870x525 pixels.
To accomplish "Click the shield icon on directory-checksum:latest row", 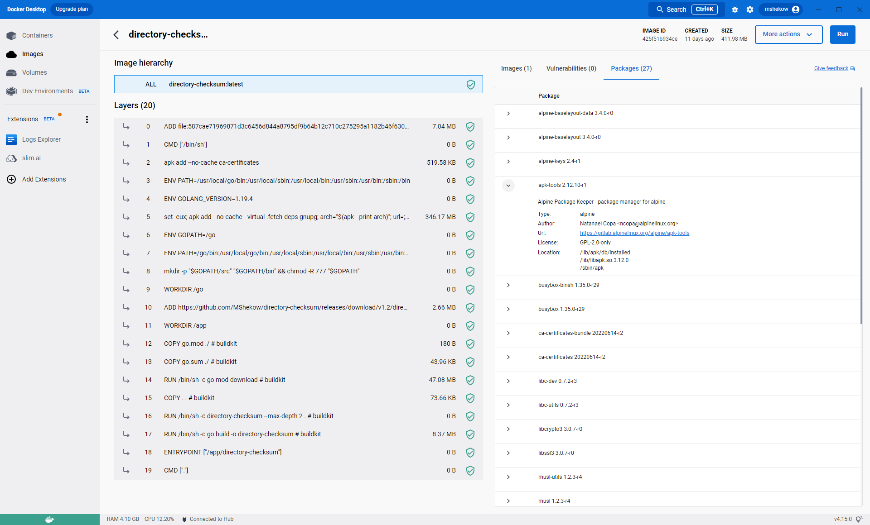I will [471, 84].
